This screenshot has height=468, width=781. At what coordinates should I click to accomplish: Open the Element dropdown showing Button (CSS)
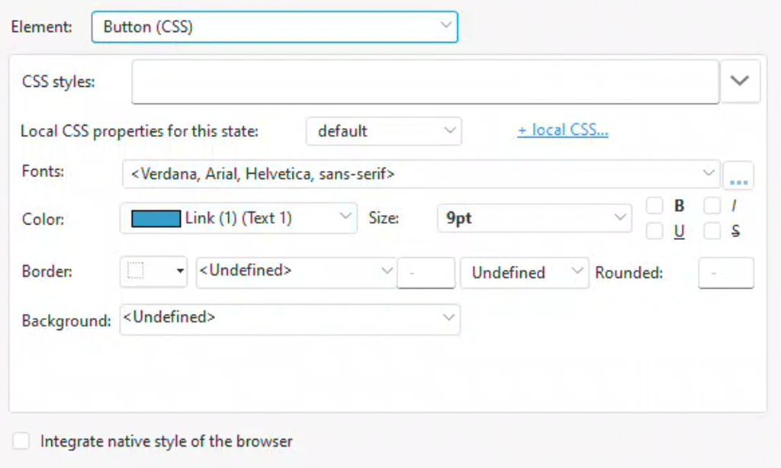(275, 27)
